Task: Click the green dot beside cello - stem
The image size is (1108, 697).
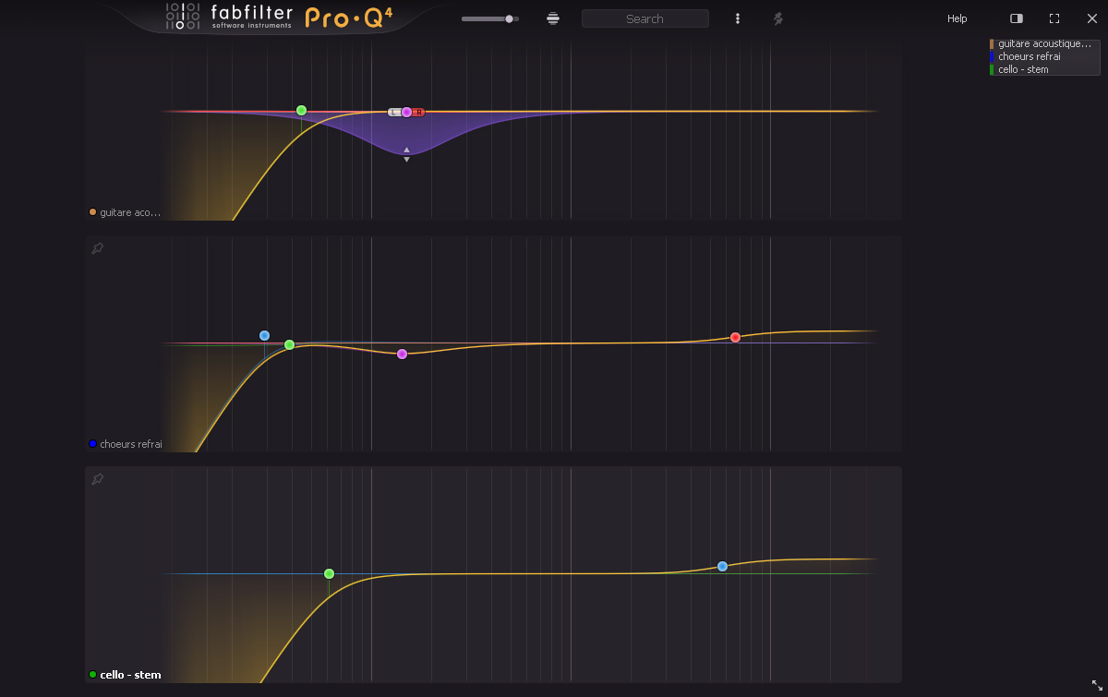Action: (92, 675)
